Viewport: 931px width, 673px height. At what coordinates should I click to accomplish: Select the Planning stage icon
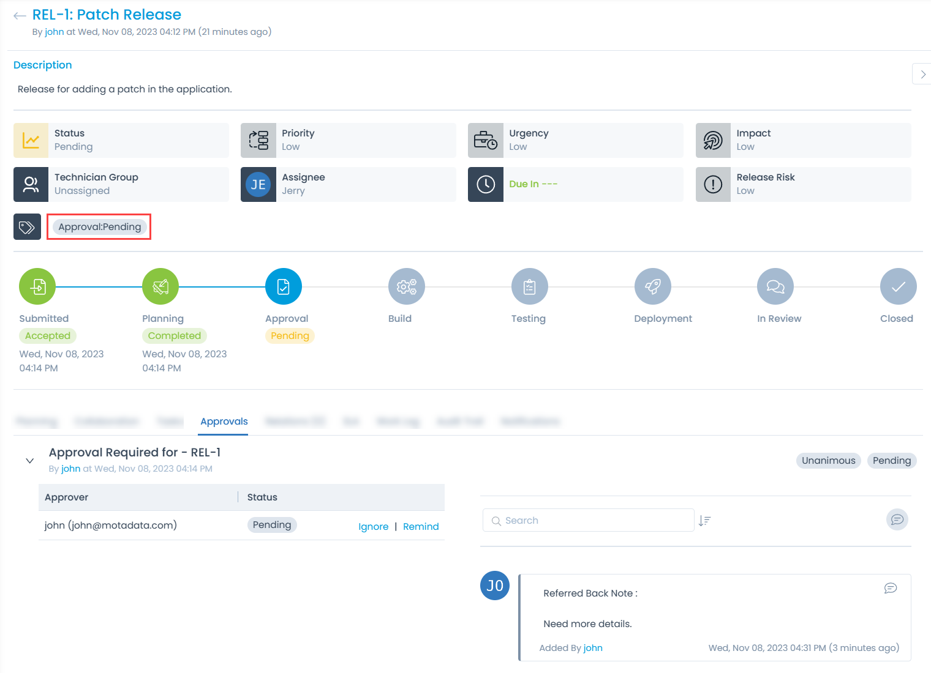pos(160,286)
